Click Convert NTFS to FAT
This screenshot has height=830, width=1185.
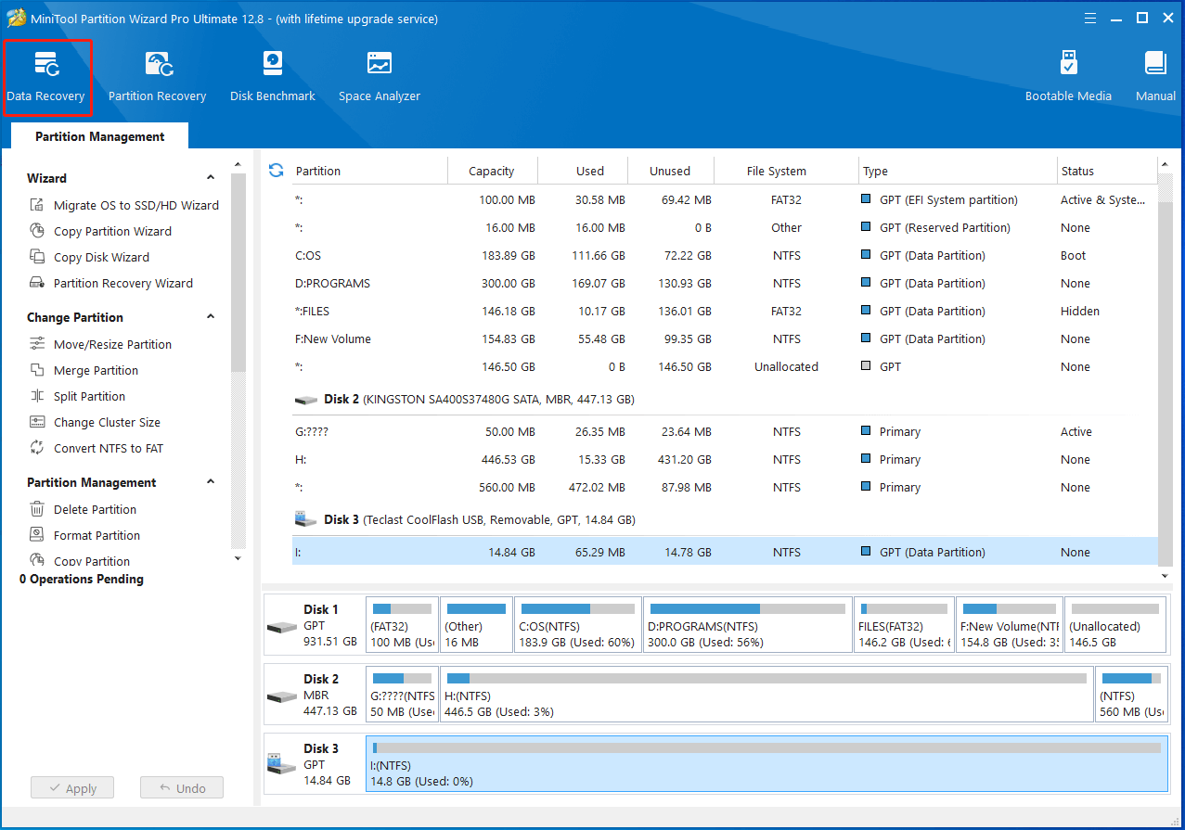(108, 448)
